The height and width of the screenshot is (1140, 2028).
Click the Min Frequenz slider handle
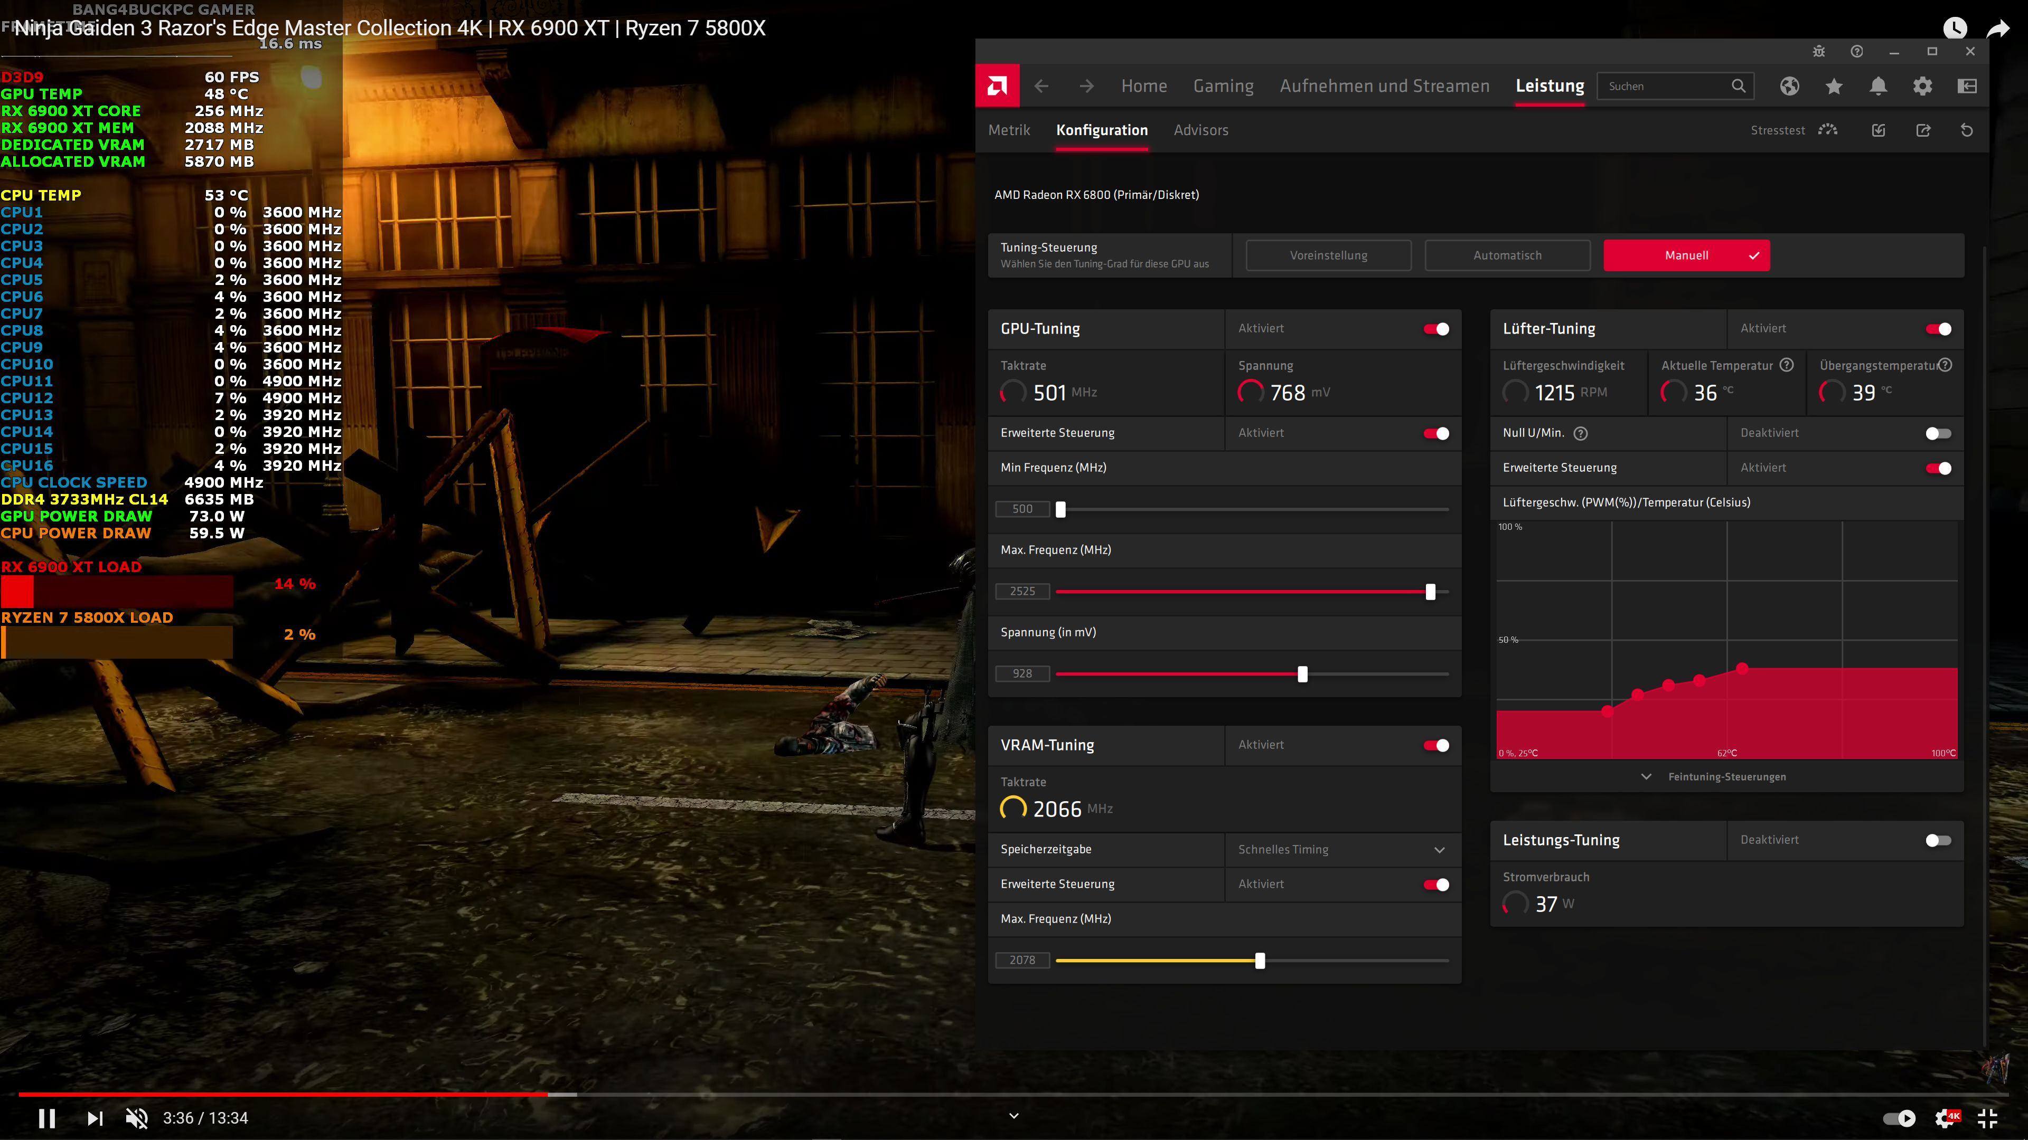(x=1060, y=509)
